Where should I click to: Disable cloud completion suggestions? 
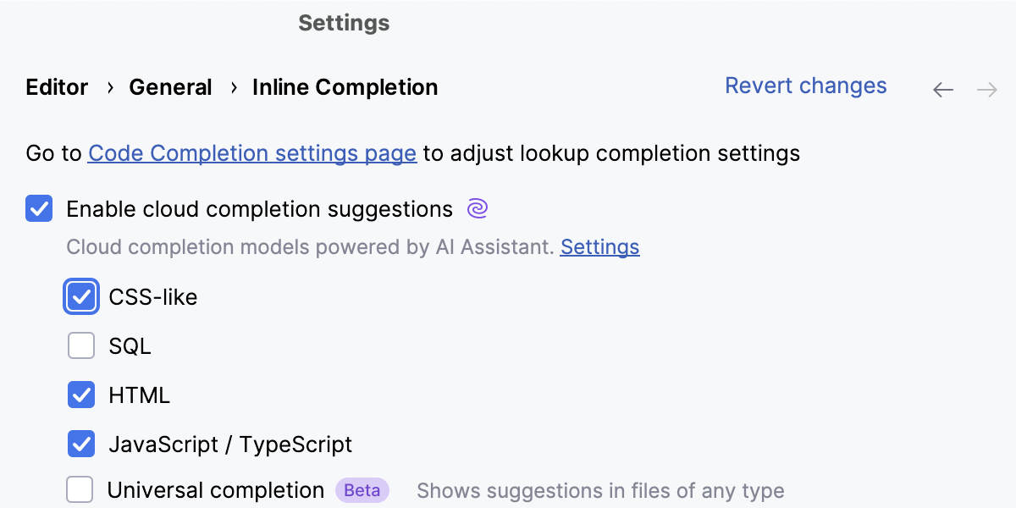(x=39, y=208)
